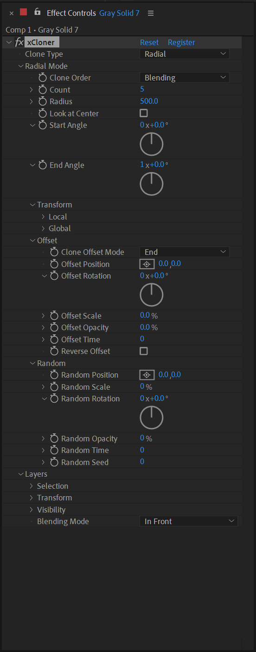Expand the Global transform group
This screenshot has width=256, height=652.
tap(43, 228)
